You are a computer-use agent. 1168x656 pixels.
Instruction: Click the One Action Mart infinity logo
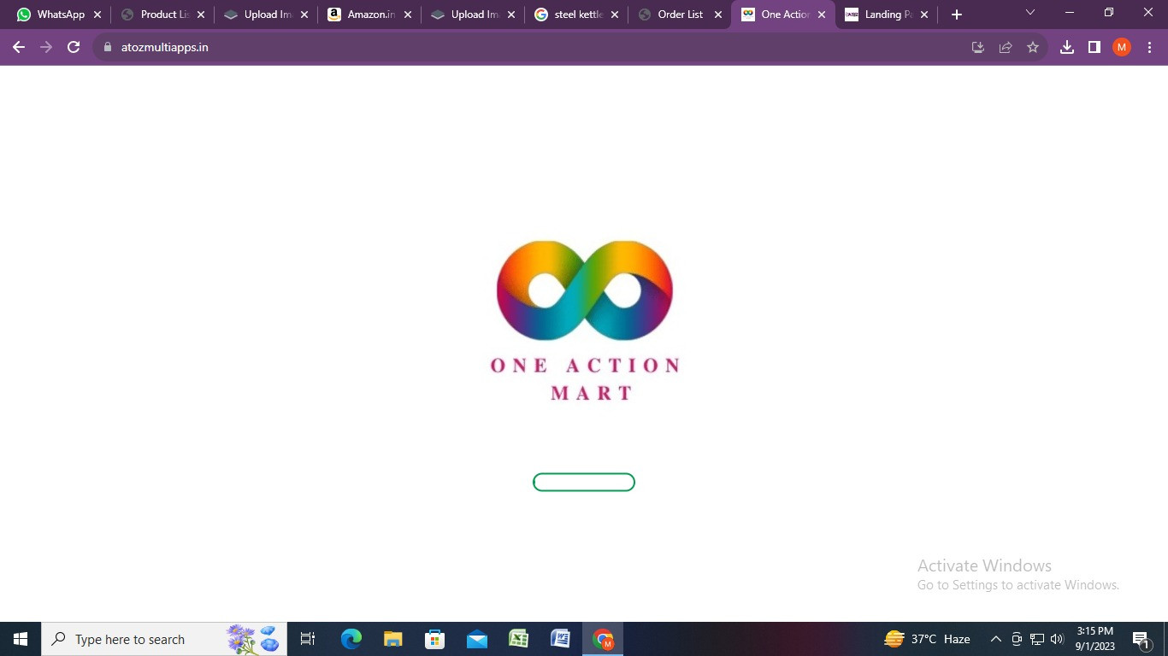coord(585,290)
